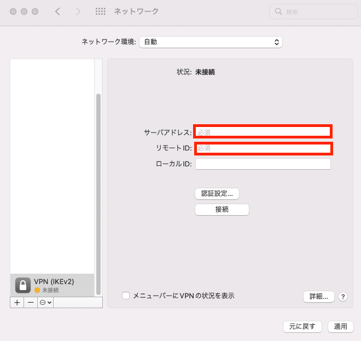Add a new network service with plus button
The height and width of the screenshot is (341, 361).
[17, 302]
